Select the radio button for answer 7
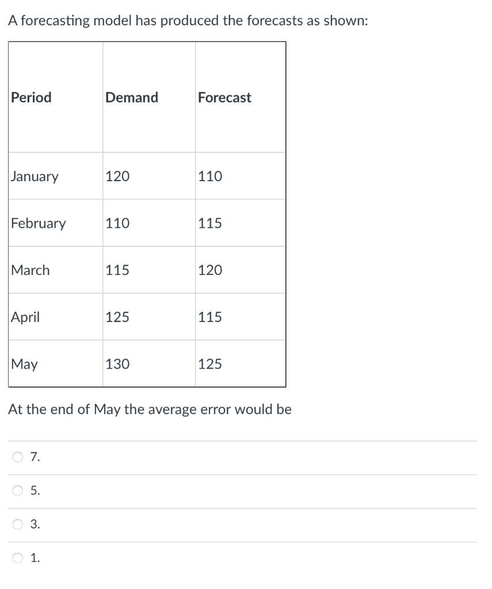The width and height of the screenshot is (492, 589). (18, 457)
